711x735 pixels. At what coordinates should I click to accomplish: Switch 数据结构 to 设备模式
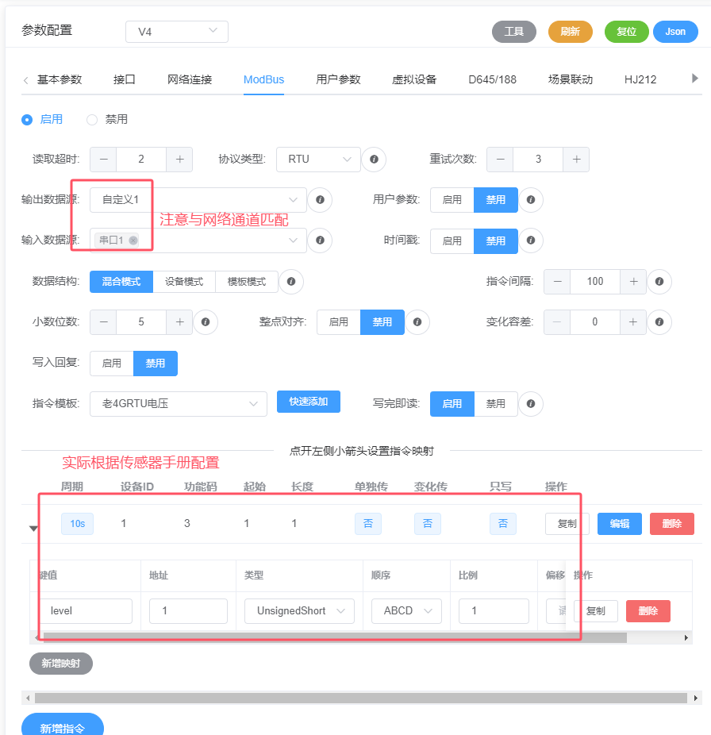coord(184,282)
